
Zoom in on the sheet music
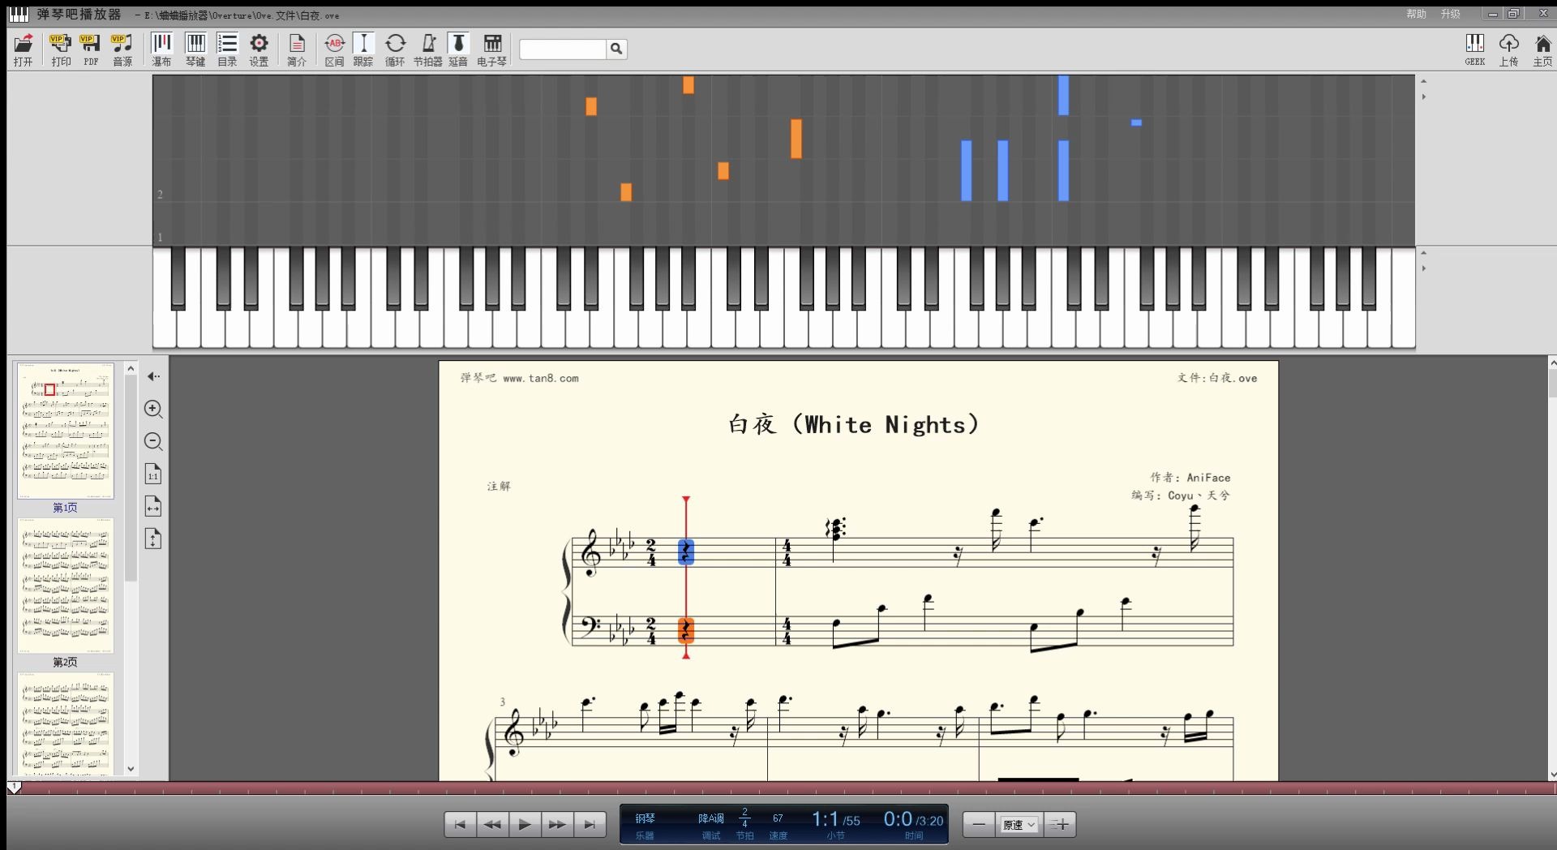[x=153, y=409]
